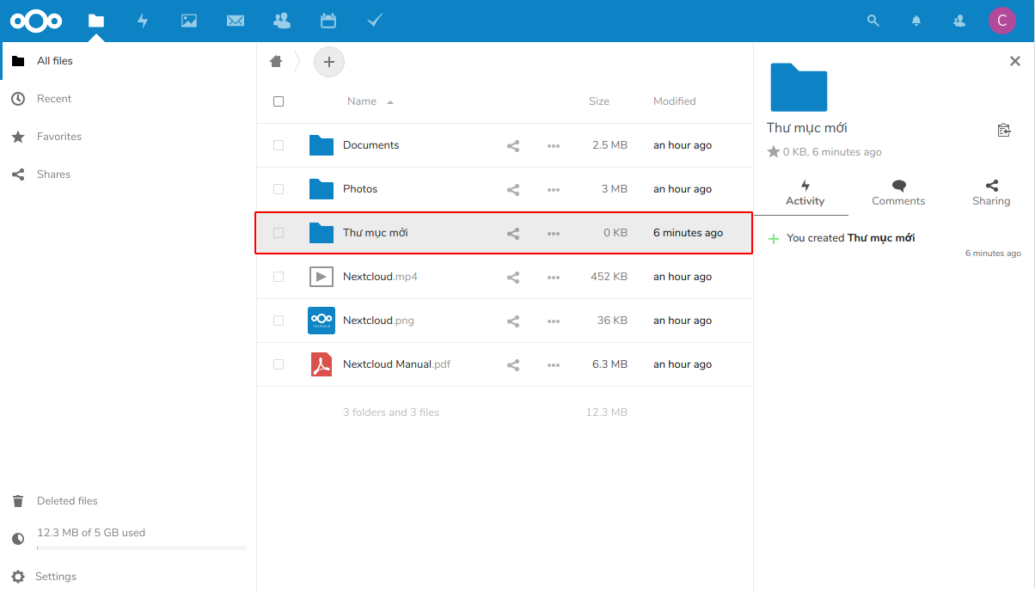Open the Nextcloud.mp4 video file
1035x593 pixels.
380,277
